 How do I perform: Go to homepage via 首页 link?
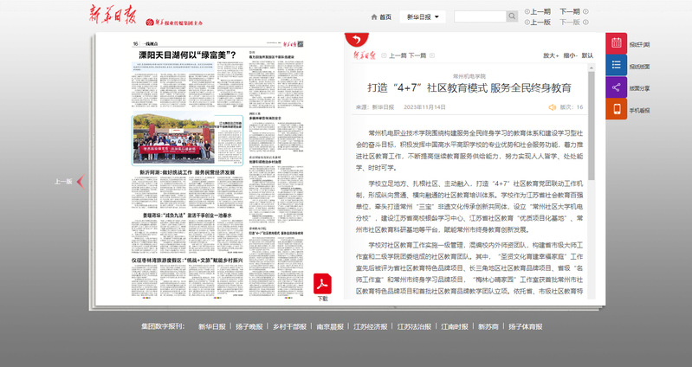click(381, 16)
